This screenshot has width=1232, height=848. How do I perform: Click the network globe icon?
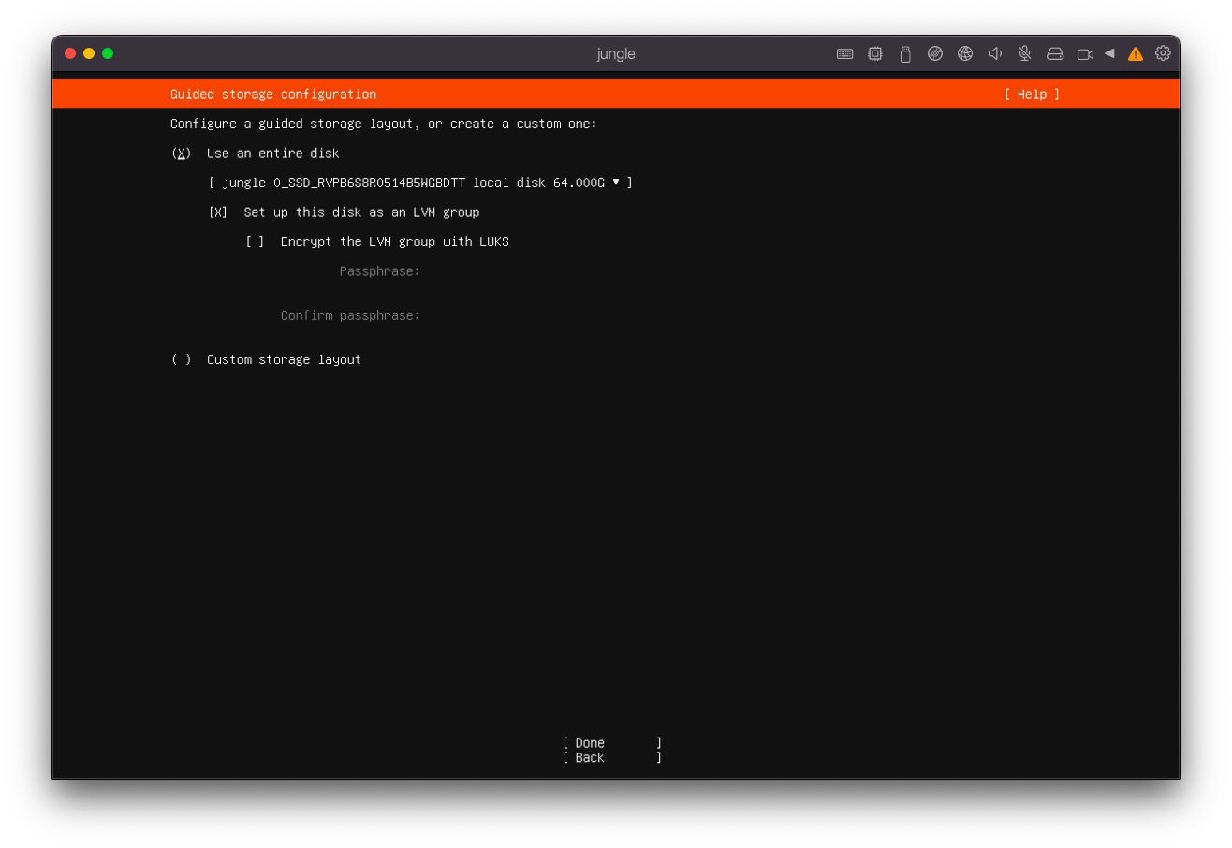[965, 54]
